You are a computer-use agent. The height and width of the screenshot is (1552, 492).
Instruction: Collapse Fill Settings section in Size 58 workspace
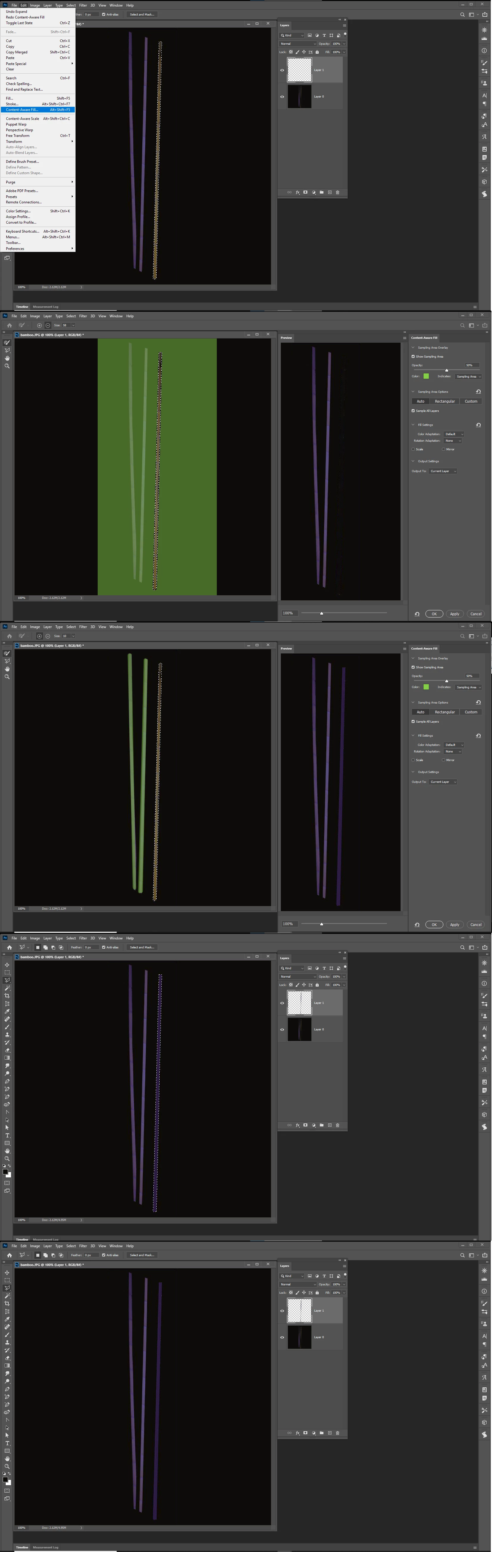tap(413, 425)
